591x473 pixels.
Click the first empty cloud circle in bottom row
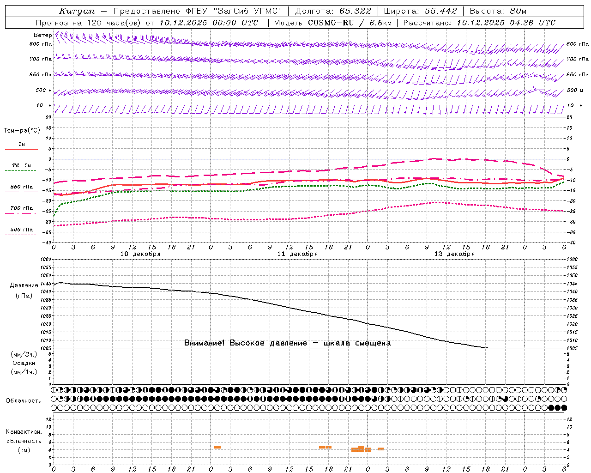[54, 408]
